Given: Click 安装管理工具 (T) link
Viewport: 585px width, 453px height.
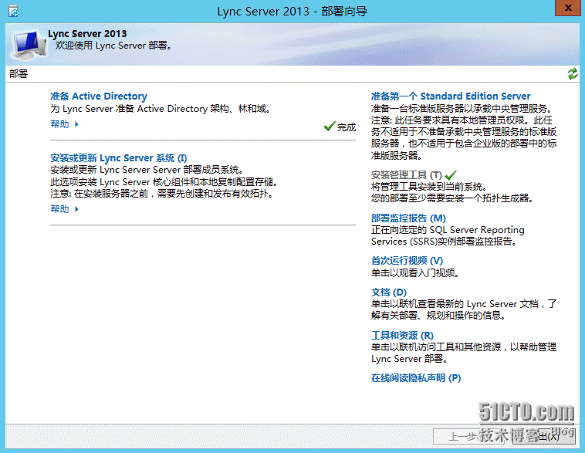Looking at the screenshot, I should (406, 175).
